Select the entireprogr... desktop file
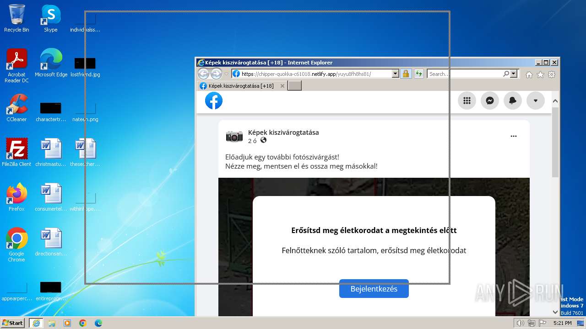This screenshot has height=329, width=586. click(51, 291)
